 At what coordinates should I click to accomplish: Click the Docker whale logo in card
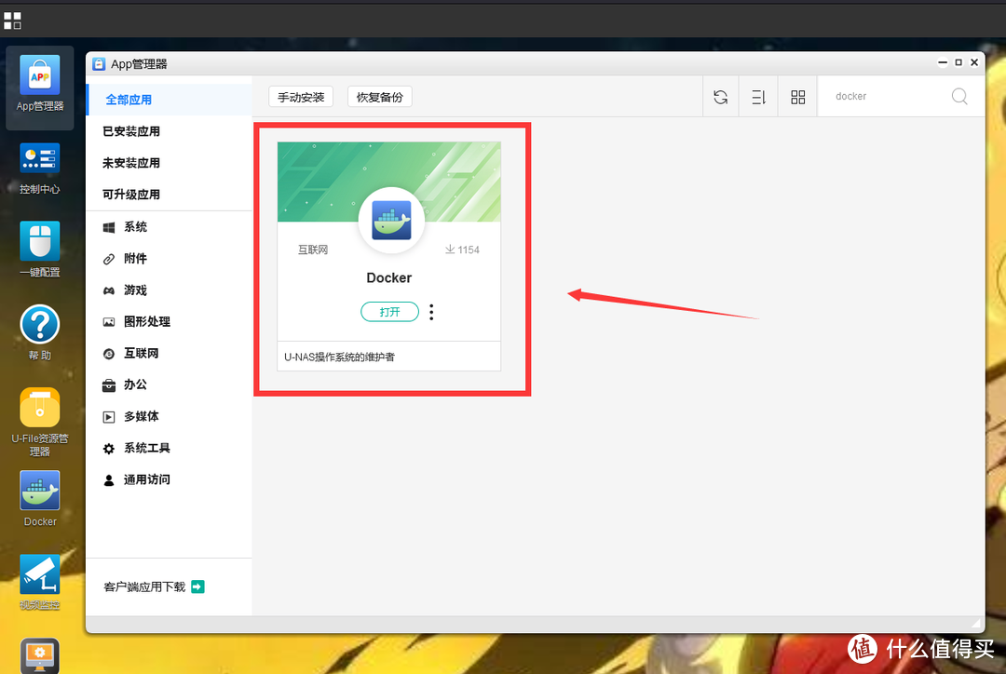(x=391, y=220)
